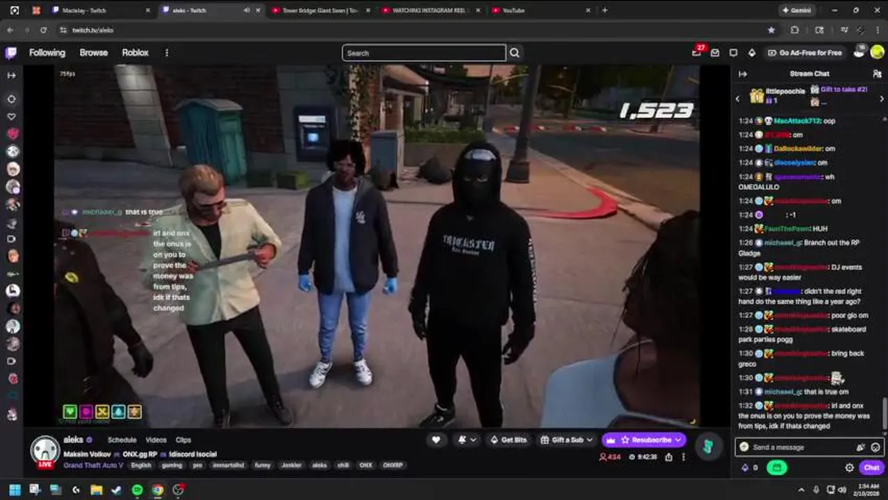888x500 pixels.
Task: Switch to Watching Instagram Reel tab
Action: (429, 10)
